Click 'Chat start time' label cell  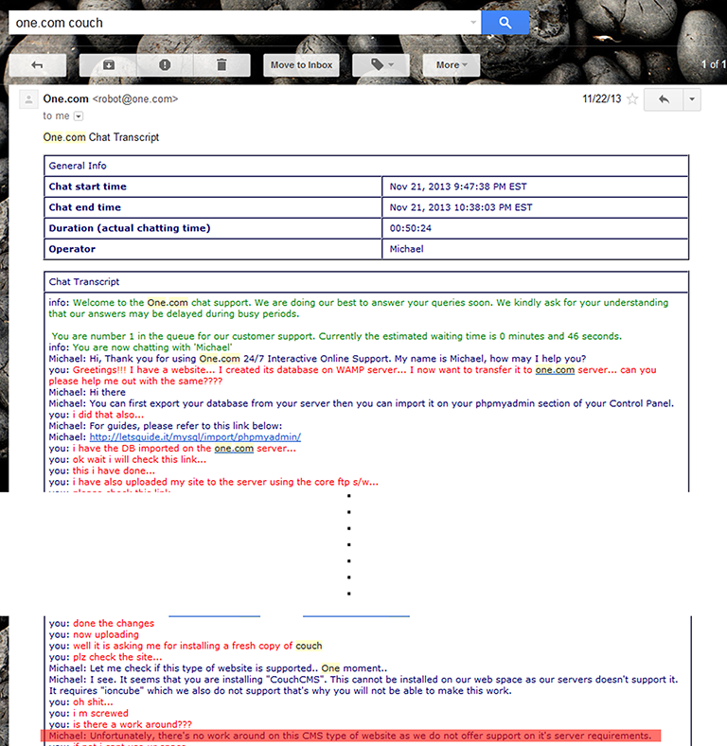click(x=213, y=186)
